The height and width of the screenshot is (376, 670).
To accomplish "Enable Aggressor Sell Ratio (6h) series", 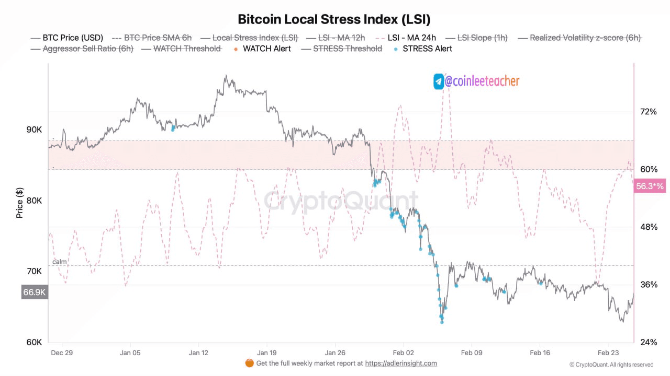I will 87,49.
